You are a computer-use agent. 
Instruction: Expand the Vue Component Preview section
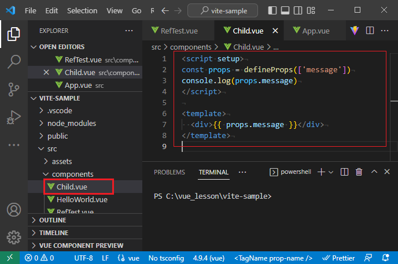[85, 246]
